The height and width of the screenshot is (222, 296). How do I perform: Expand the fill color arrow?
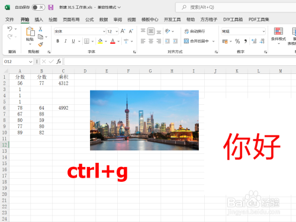(106, 41)
